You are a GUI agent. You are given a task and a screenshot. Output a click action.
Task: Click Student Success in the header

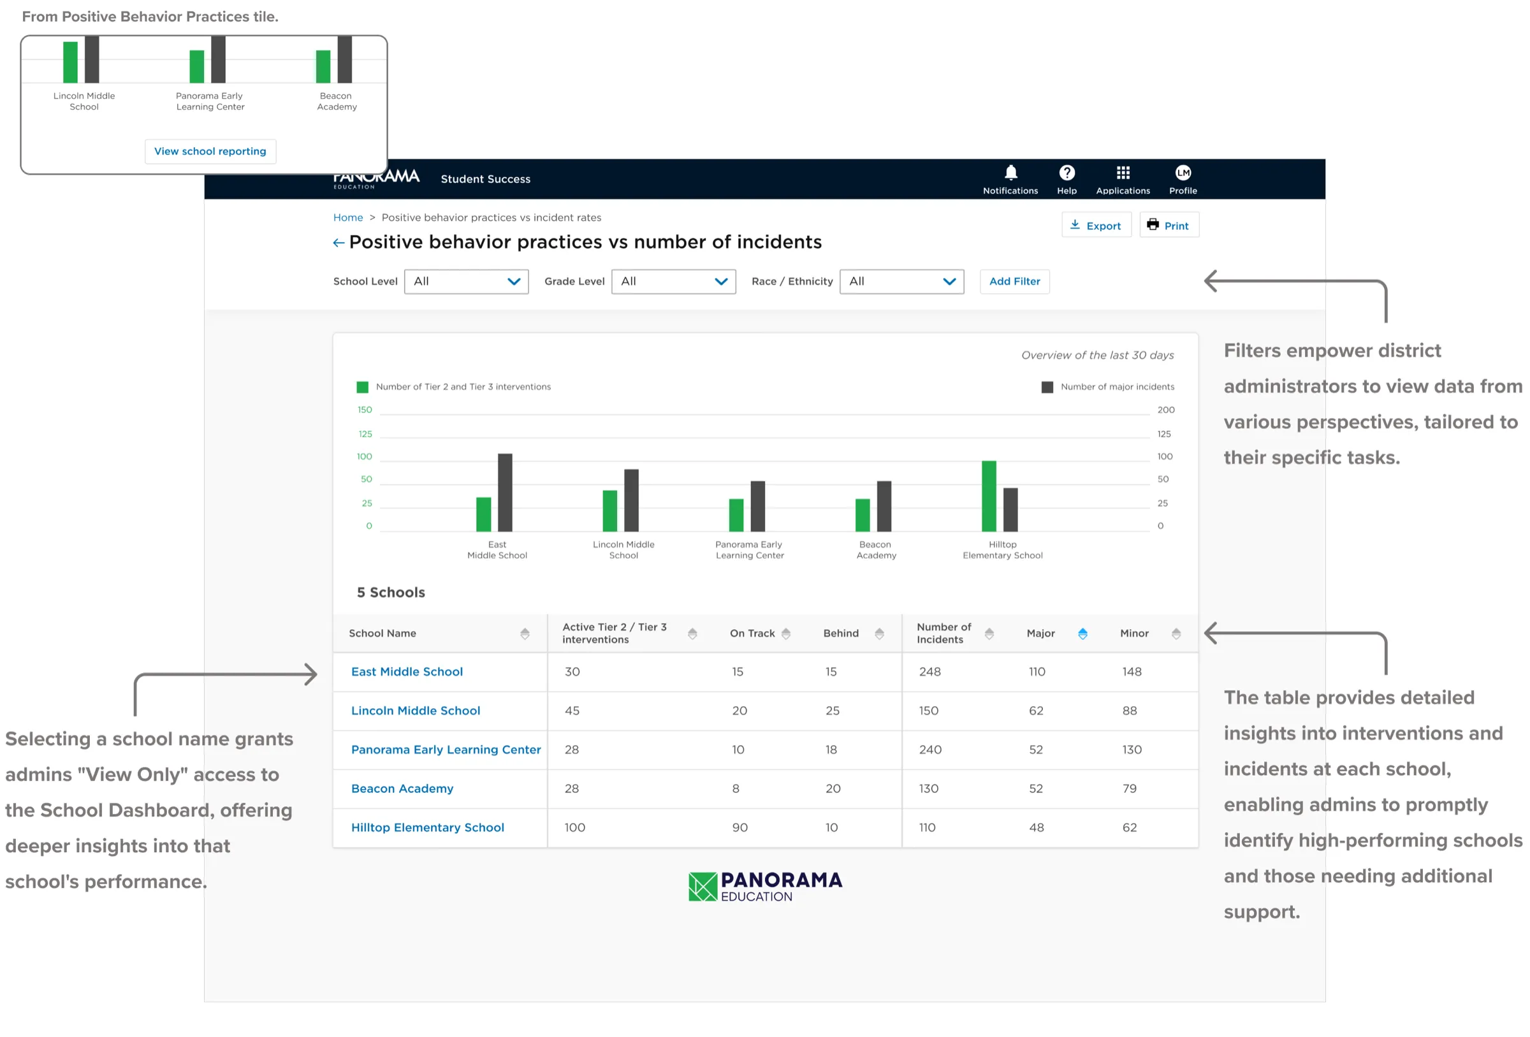[x=485, y=179]
